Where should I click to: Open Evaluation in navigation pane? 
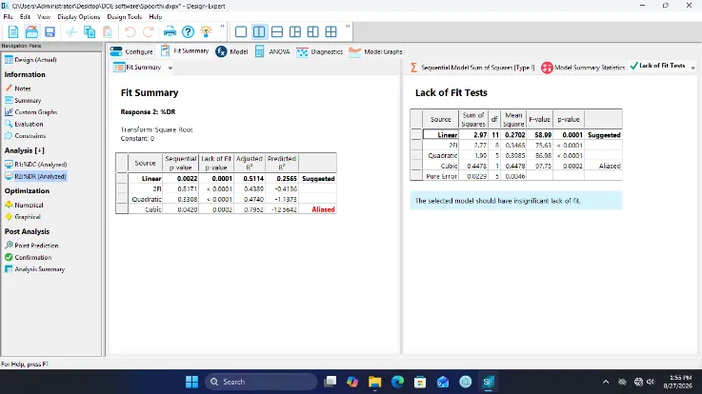24,124
